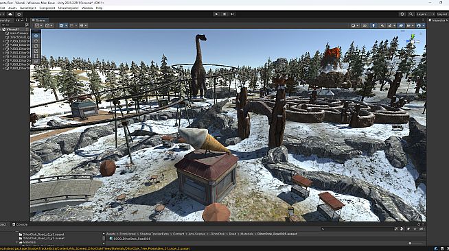
Task: Click the favorite star icon in Project panel
Action: click(x=415, y=228)
